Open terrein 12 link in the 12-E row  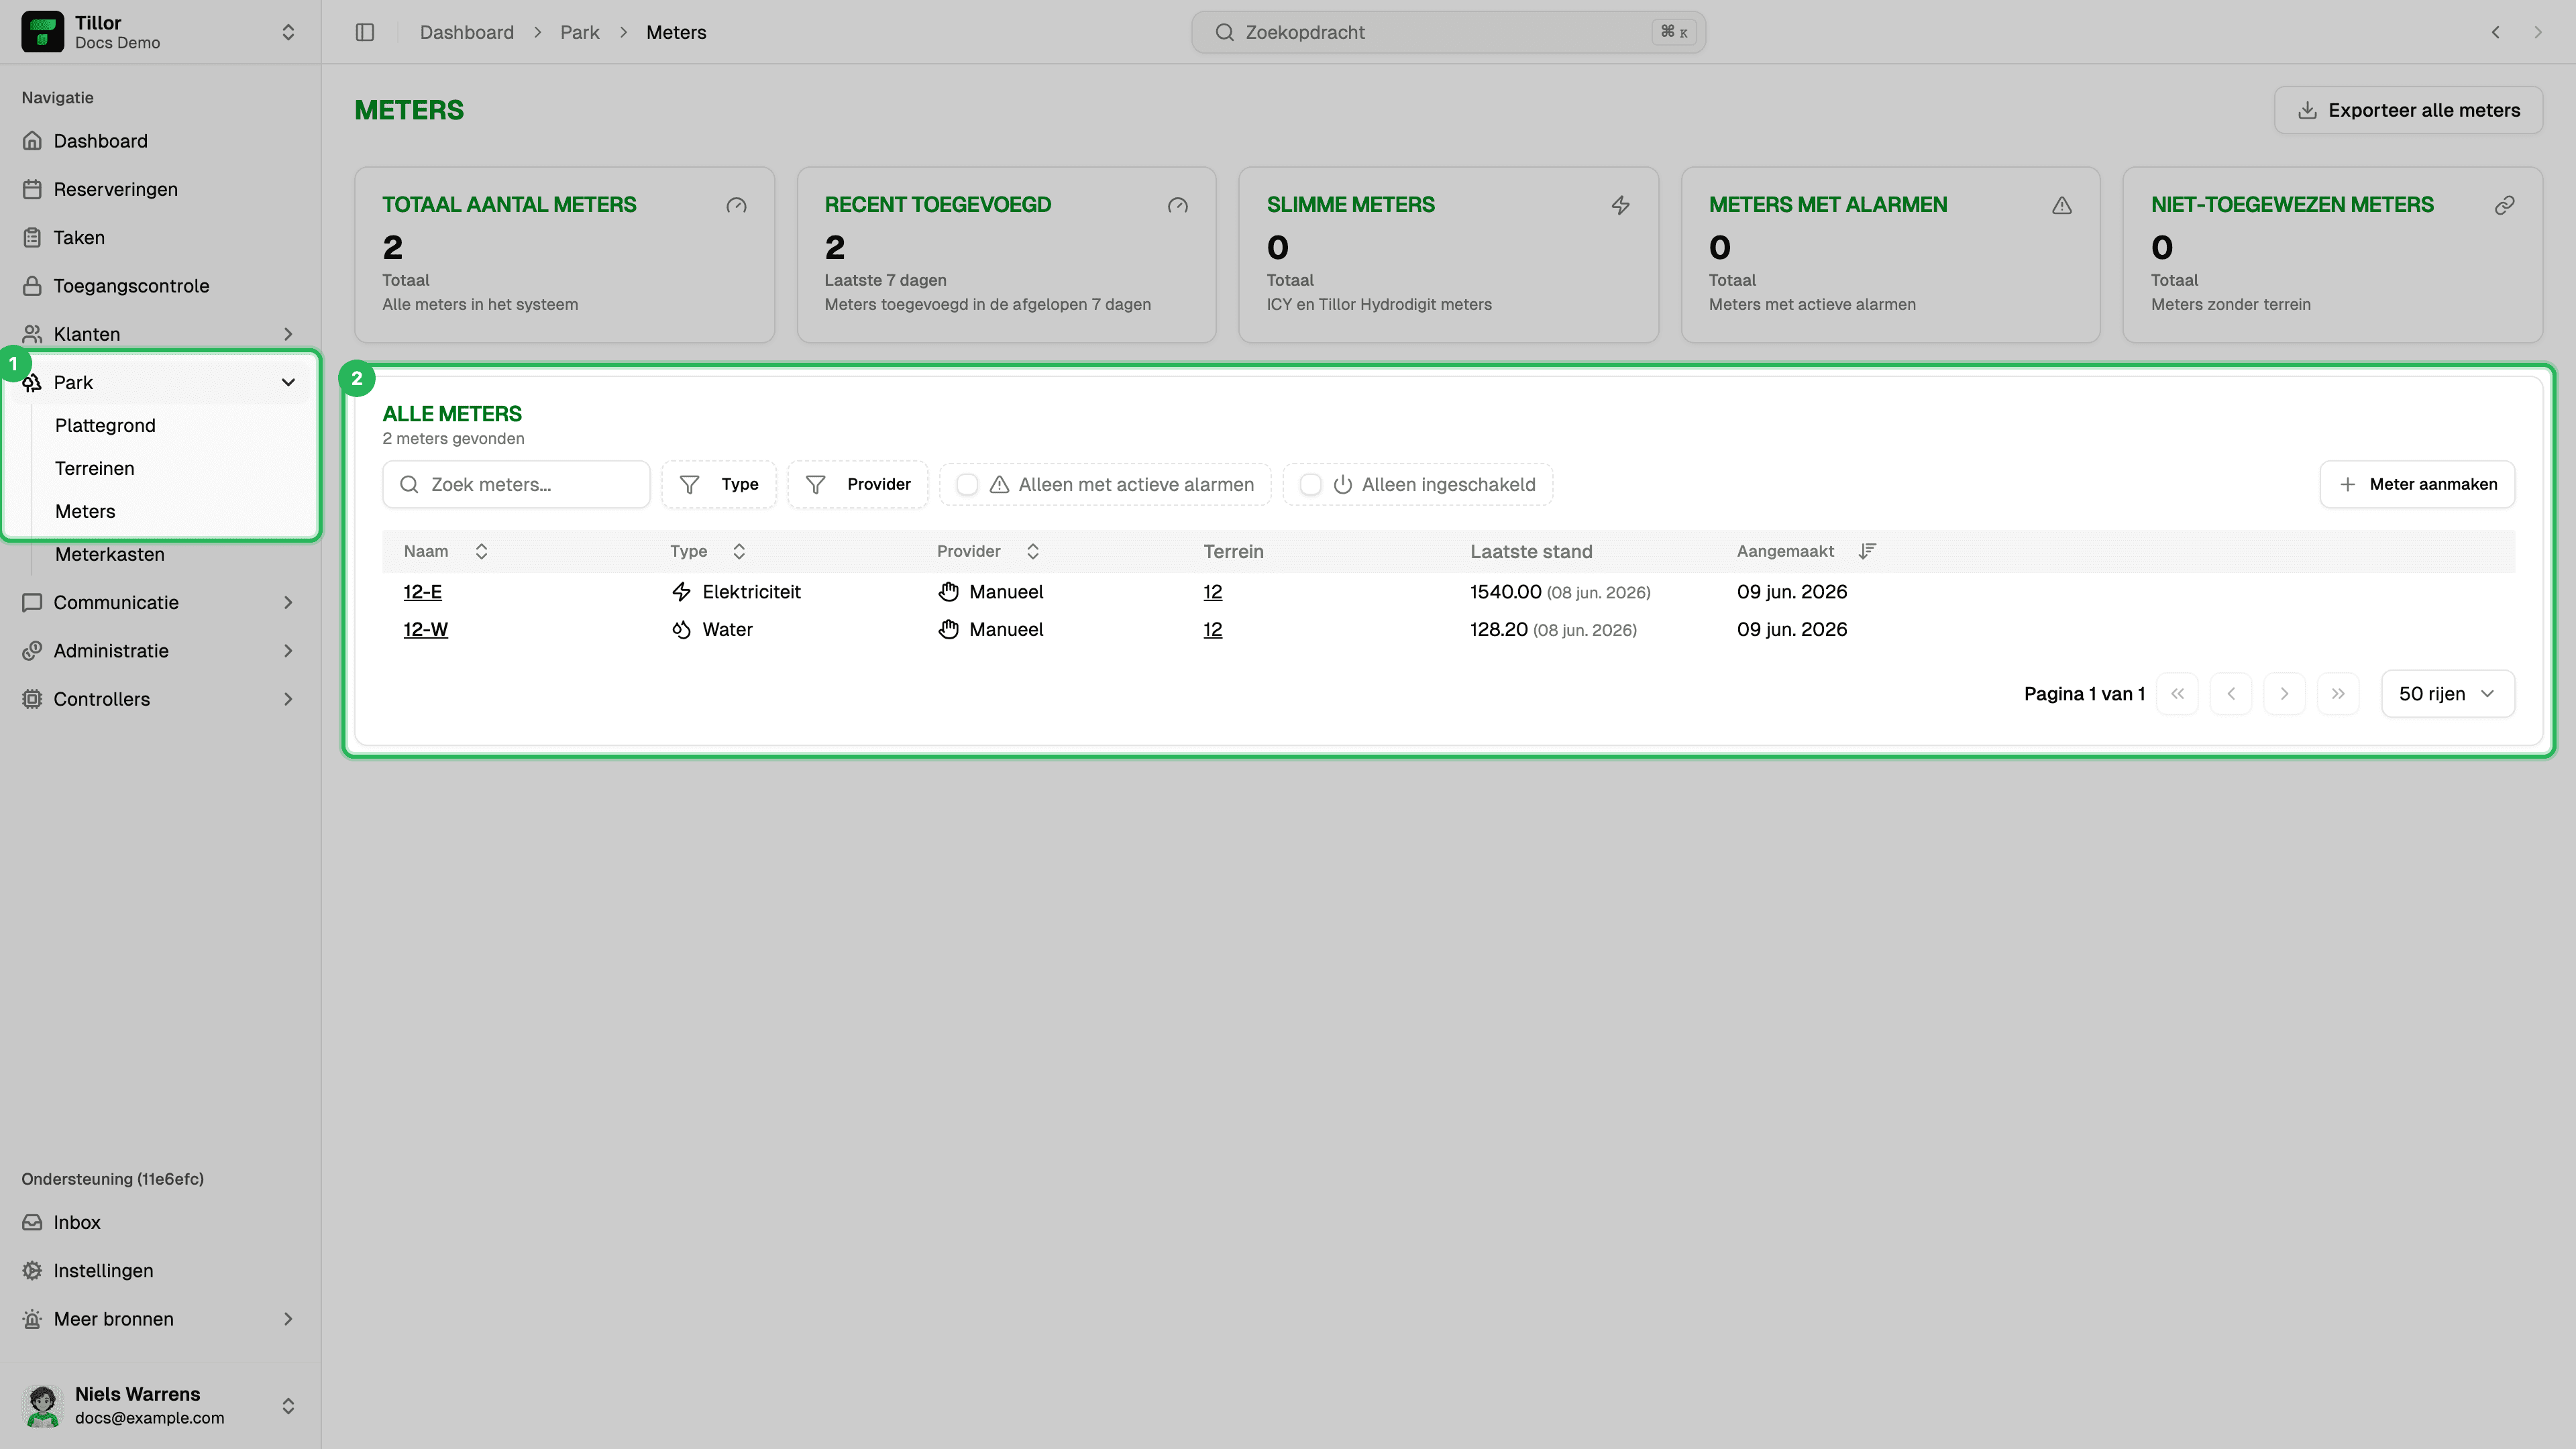click(x=1212, y=592)
